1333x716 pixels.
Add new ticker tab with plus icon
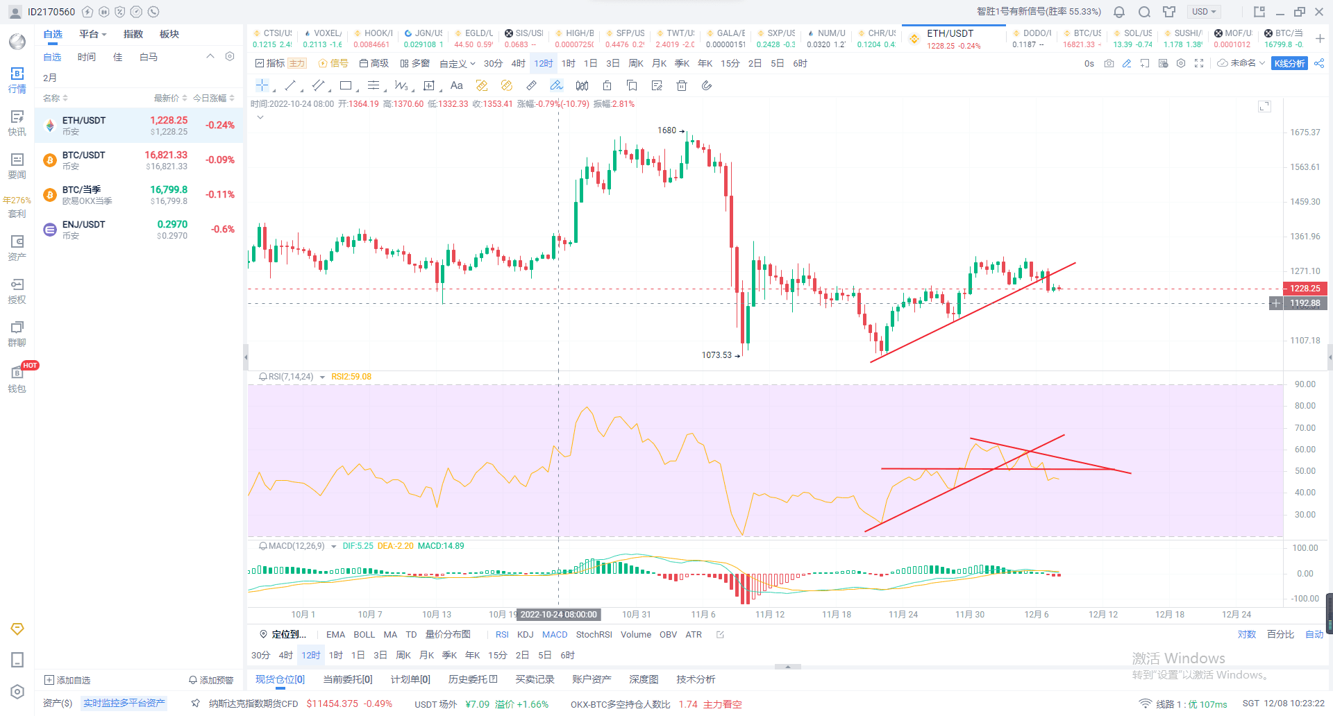click(1320, 39)
